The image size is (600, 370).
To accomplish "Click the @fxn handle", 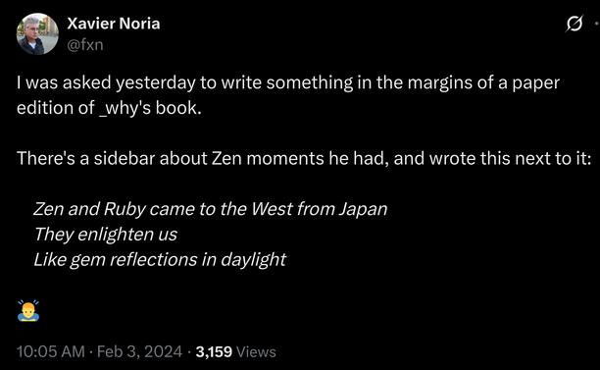I will click(x=85, y=45).
